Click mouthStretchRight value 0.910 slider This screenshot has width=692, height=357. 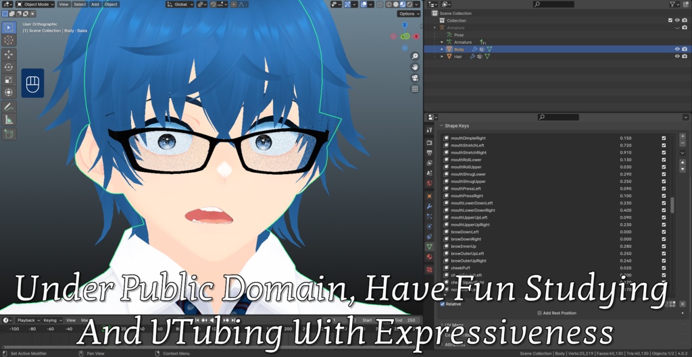click(x=625, y=153)
